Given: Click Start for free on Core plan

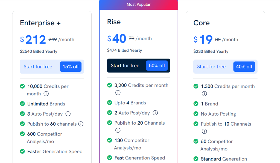Looking at the screenshot, I should [x=211, y=67].
